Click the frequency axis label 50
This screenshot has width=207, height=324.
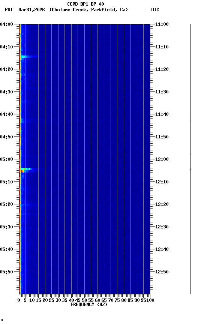84,300
